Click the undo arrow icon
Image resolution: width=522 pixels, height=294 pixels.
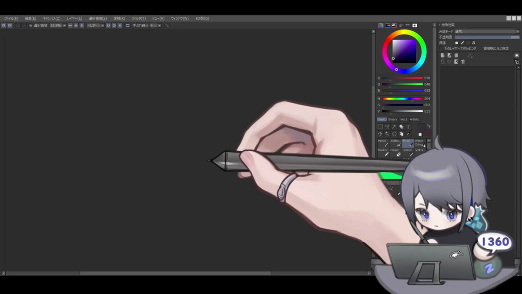(x=3, y=25)
